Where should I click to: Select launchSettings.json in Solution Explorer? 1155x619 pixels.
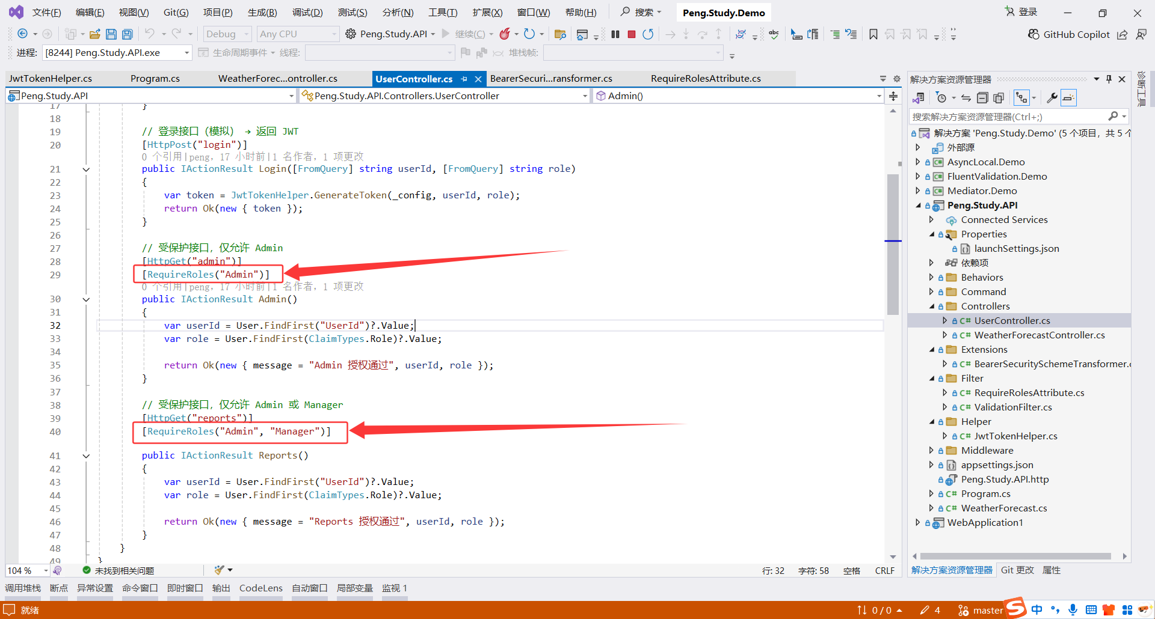click(x=1016, y=248)
